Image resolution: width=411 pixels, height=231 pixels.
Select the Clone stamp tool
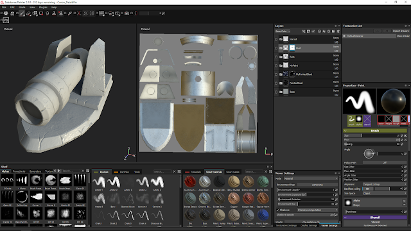(54, 13)
